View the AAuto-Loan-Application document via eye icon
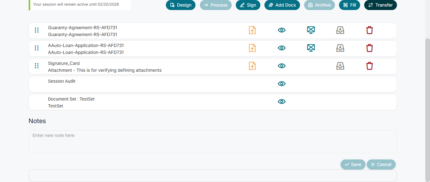The width and height of the screenshot is (430, 182). coord(282,48)
